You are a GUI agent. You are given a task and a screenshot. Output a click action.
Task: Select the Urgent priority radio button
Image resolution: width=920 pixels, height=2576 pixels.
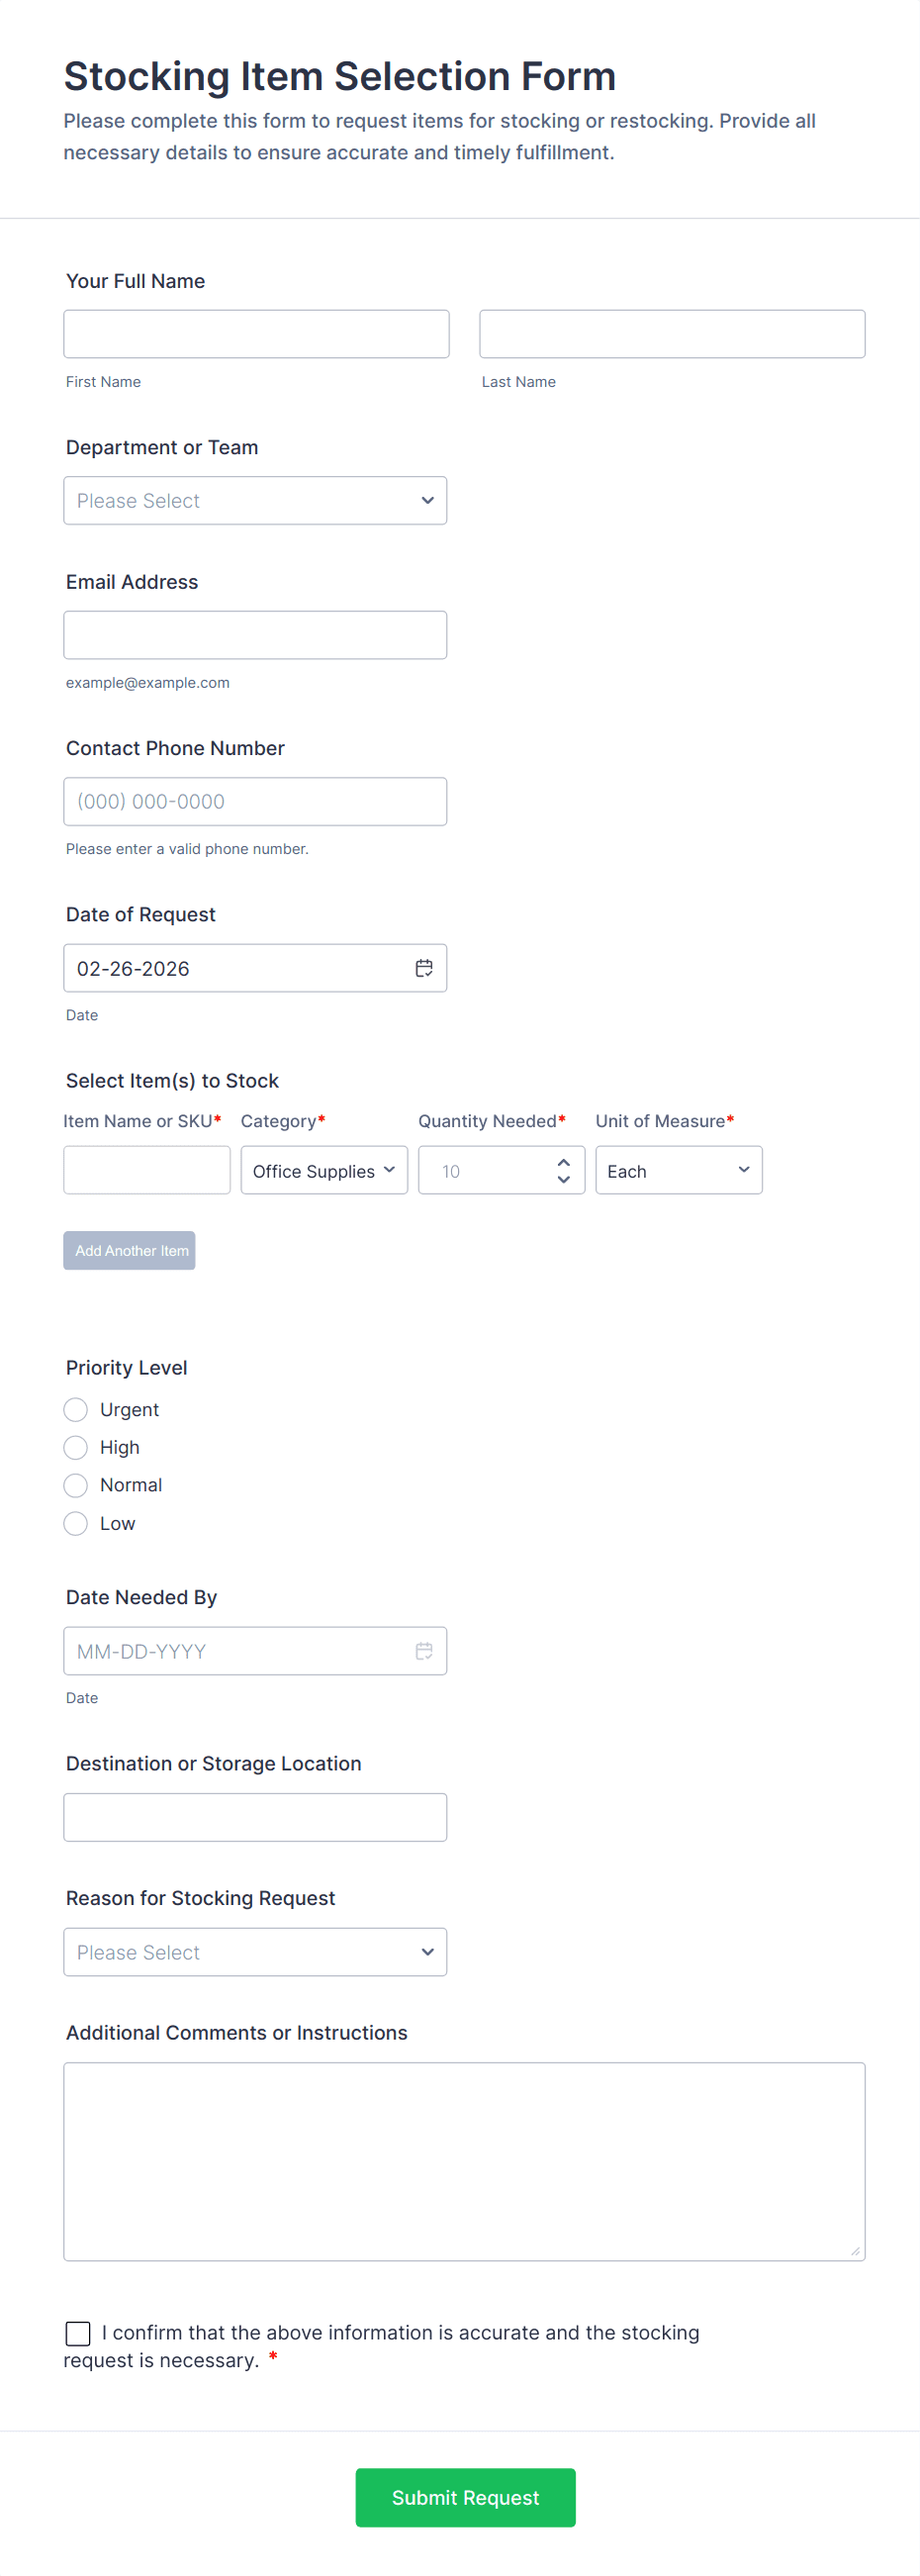click(76, 1410)
